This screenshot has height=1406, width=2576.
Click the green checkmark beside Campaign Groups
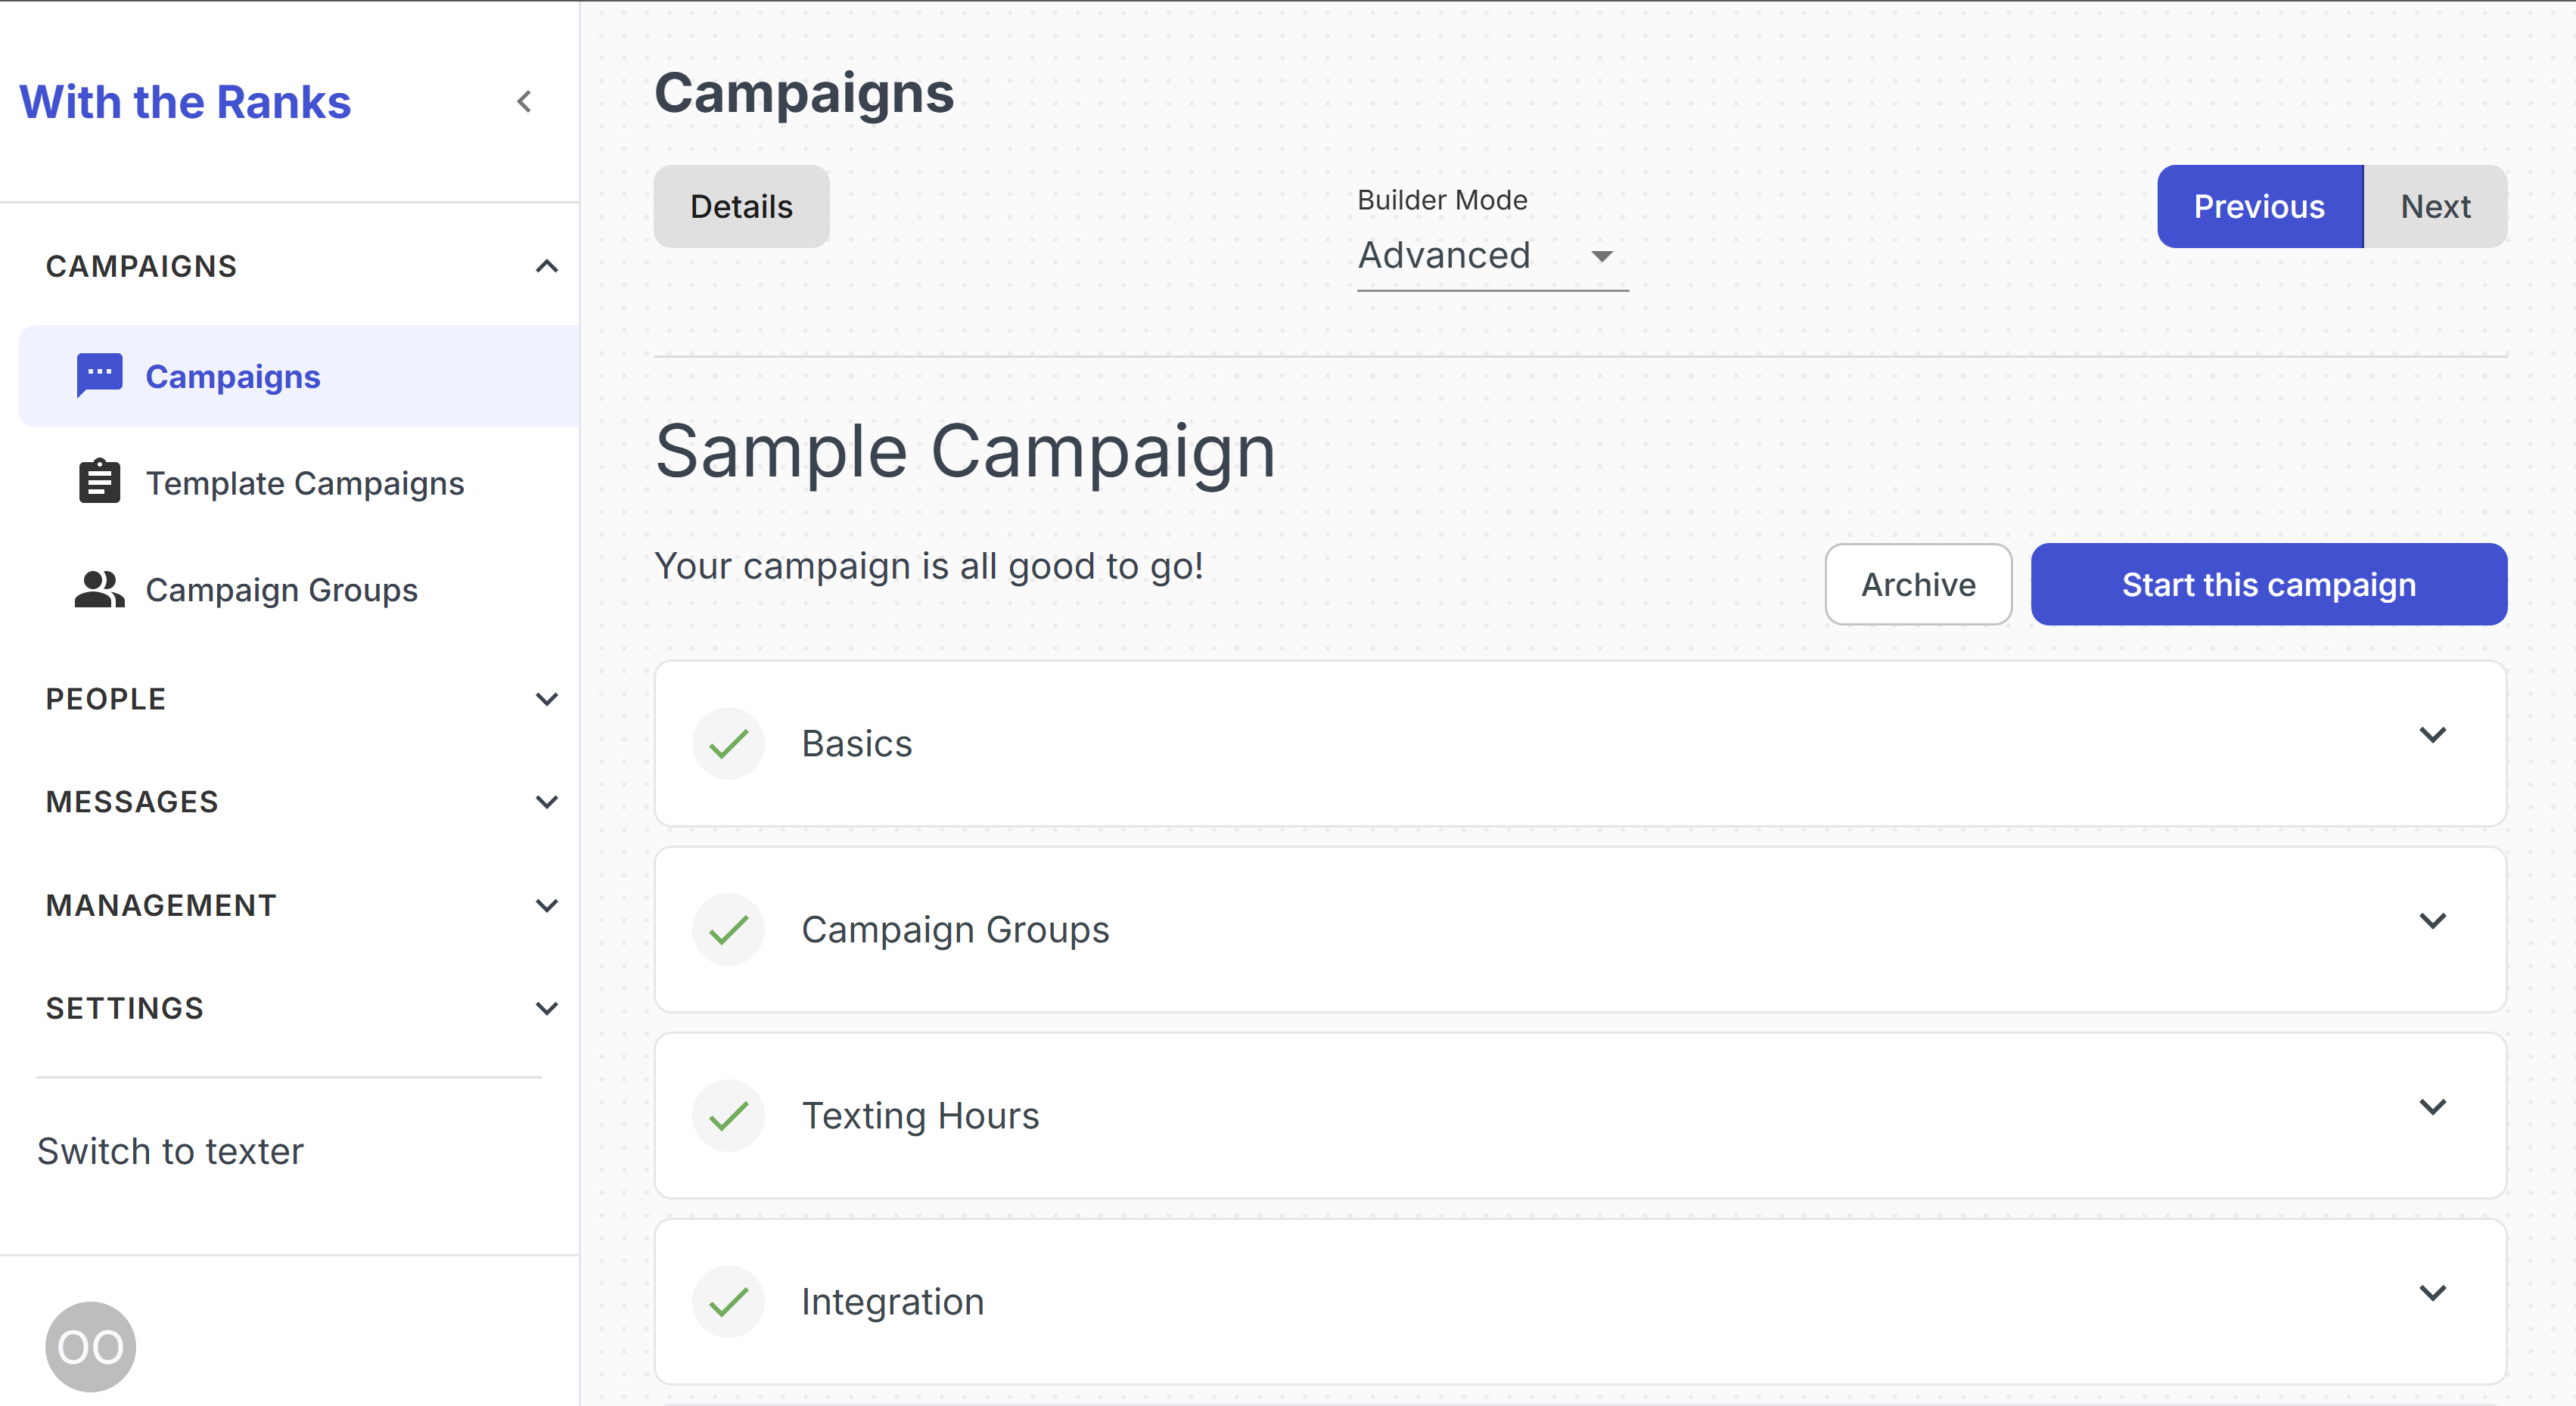(x=728, y=929)
